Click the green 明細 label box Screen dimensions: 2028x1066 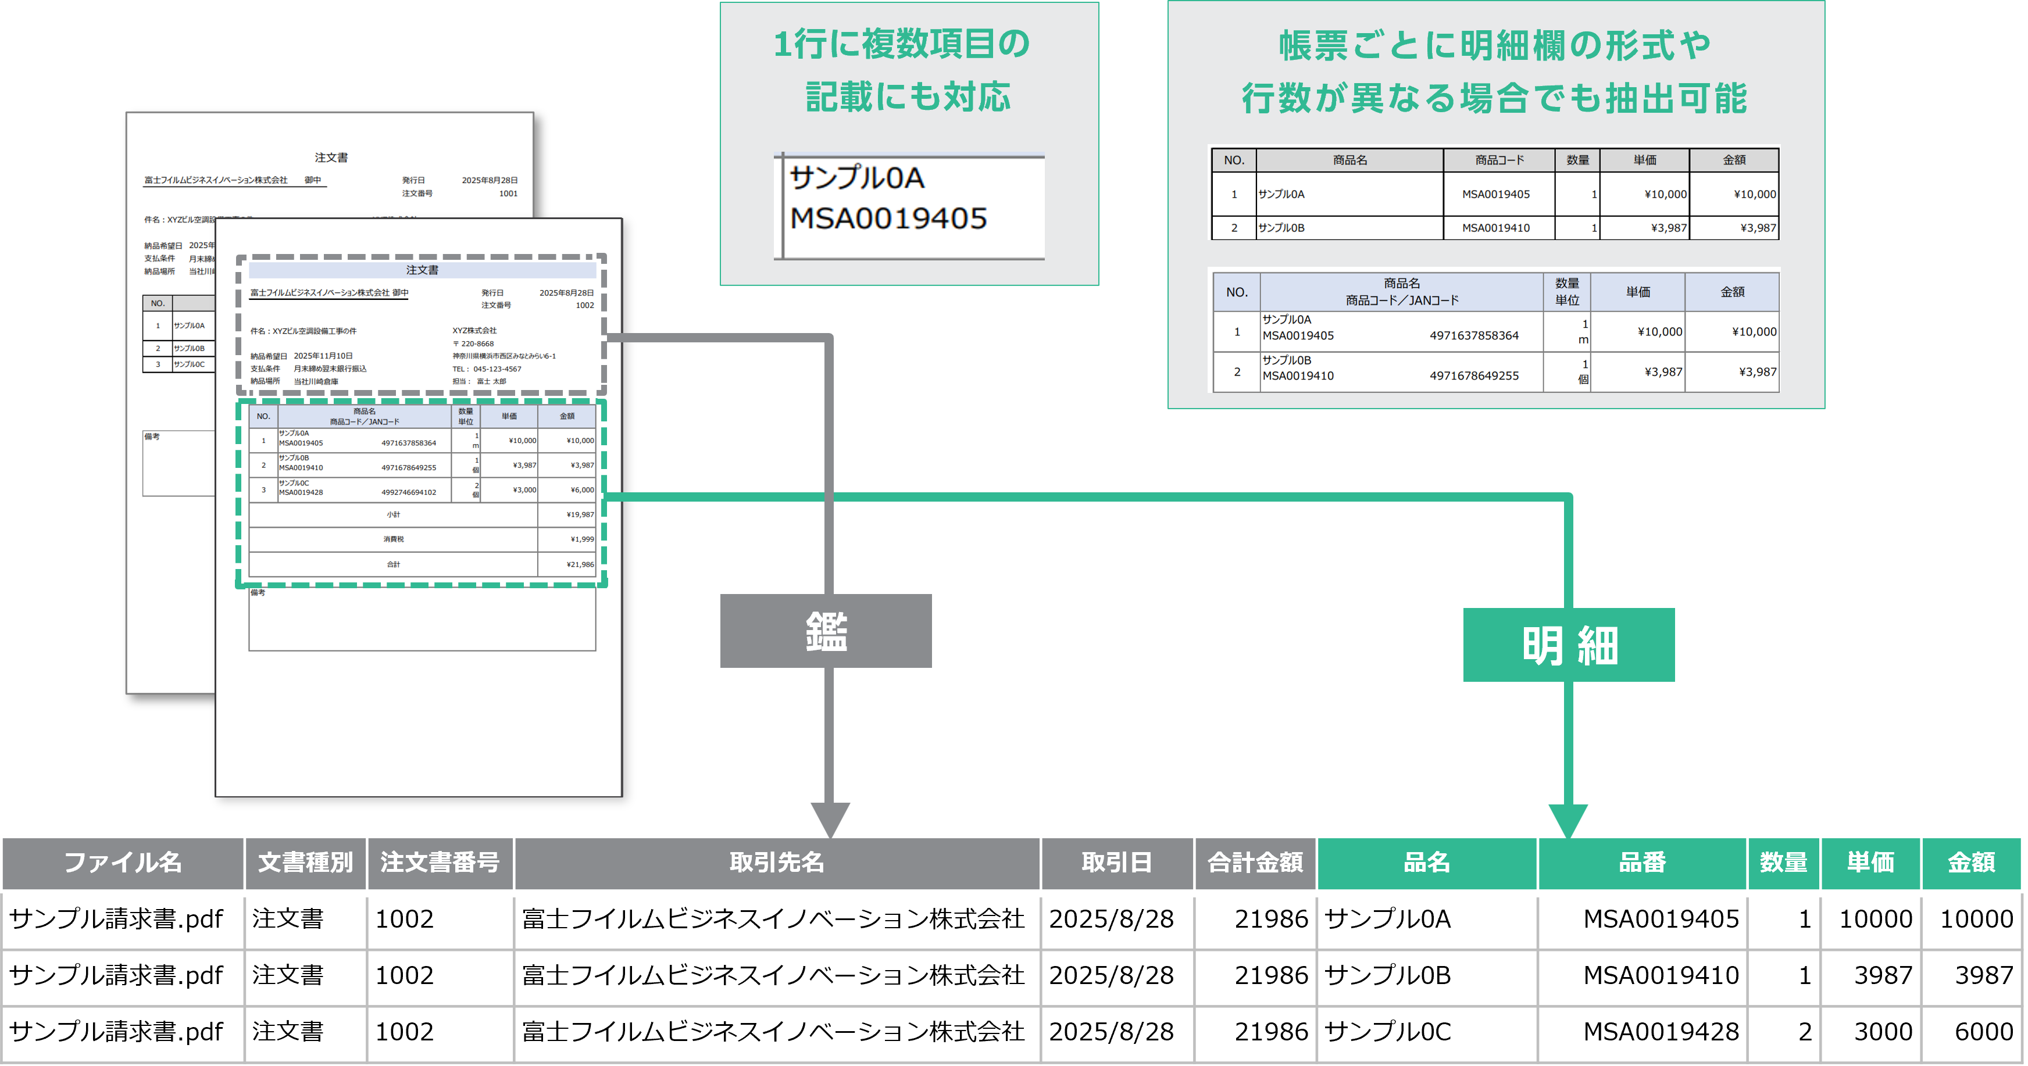pos(1568,645)
